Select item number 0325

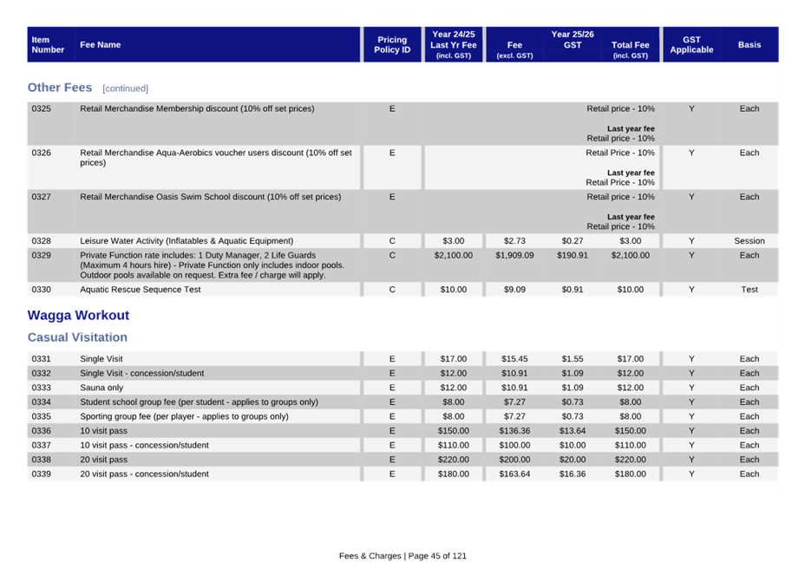coord(41,109)
